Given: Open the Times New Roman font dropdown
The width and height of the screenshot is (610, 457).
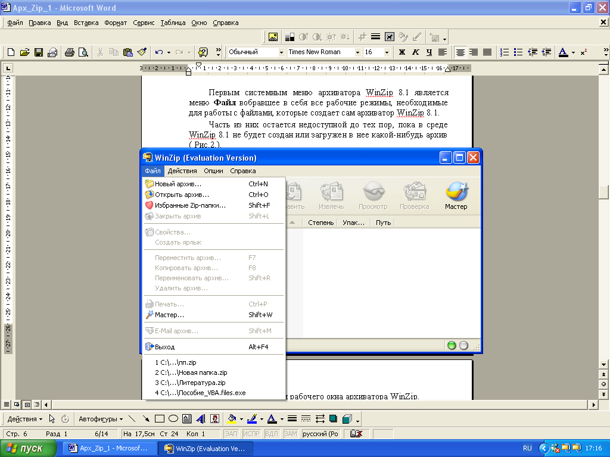Looking at the screenshot, I should coord(357,52).
